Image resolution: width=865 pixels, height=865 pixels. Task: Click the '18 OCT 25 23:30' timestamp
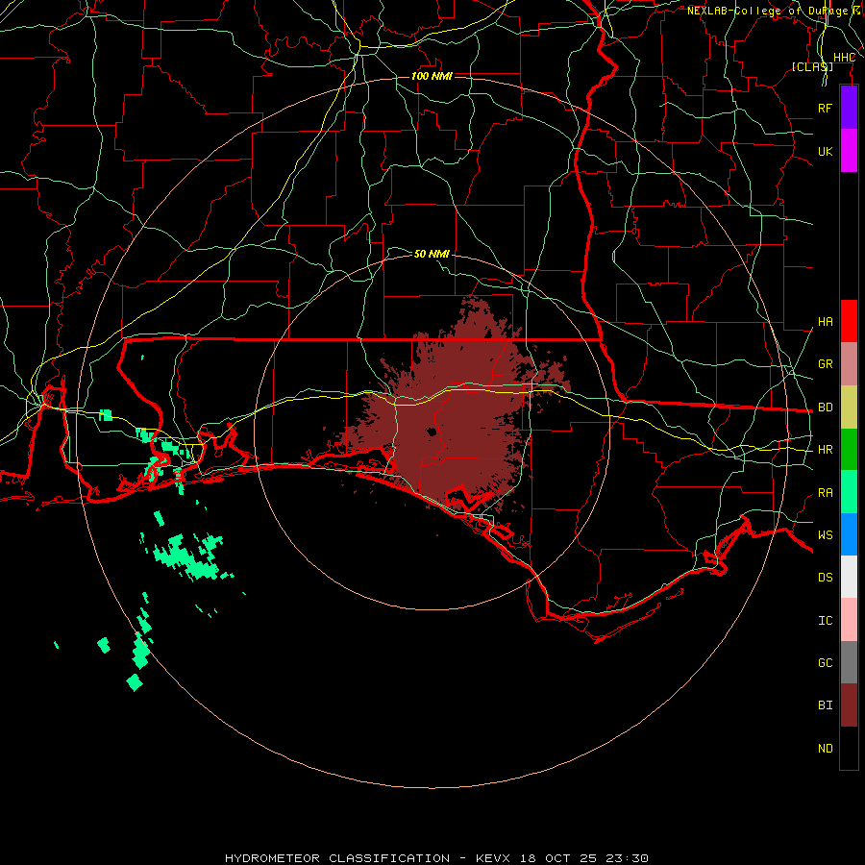584,858
